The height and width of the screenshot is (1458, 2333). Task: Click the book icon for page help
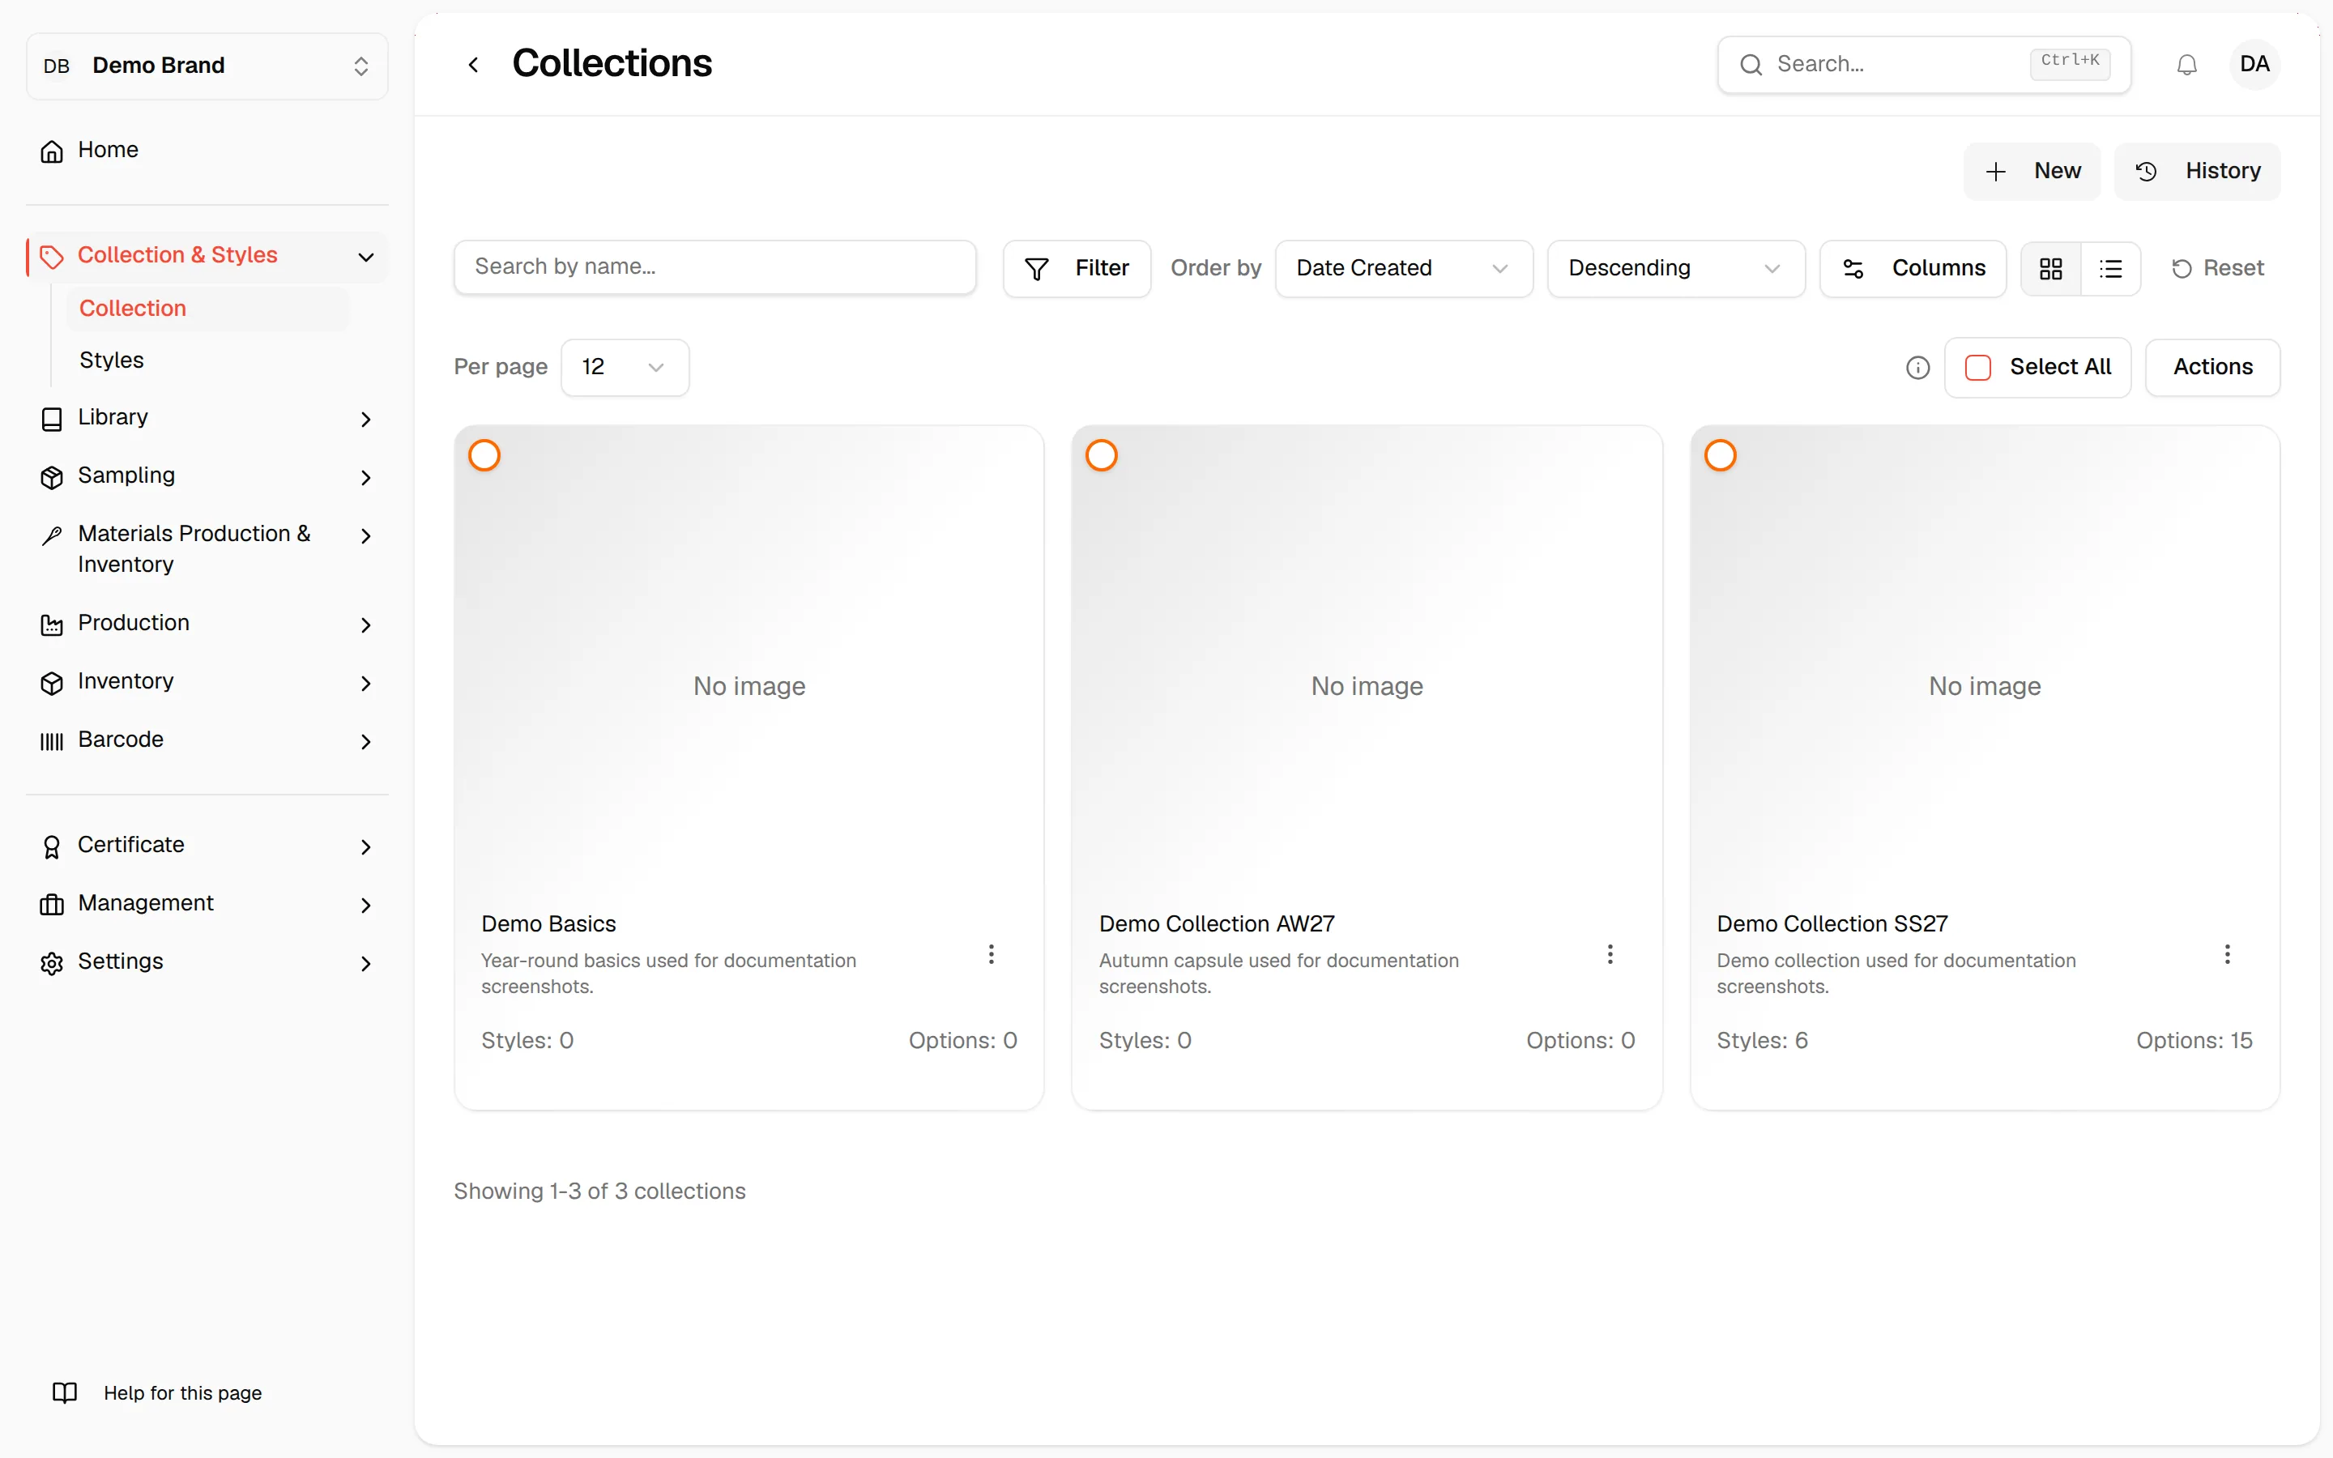[65, 1392]
